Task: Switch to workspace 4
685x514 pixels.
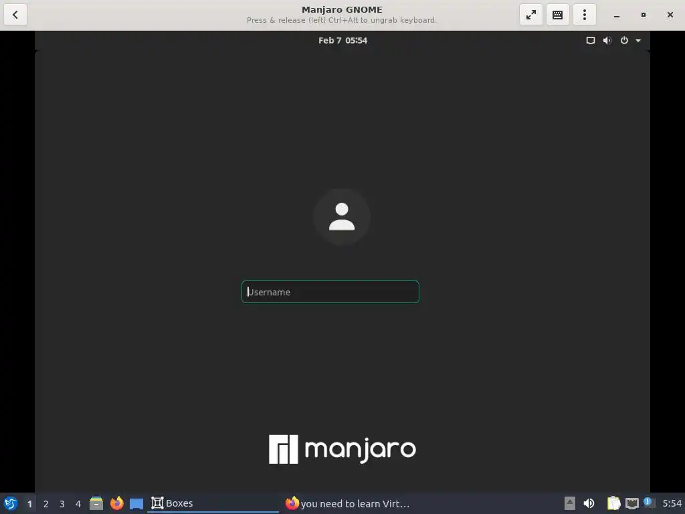Action: click(x=78, y=503)
